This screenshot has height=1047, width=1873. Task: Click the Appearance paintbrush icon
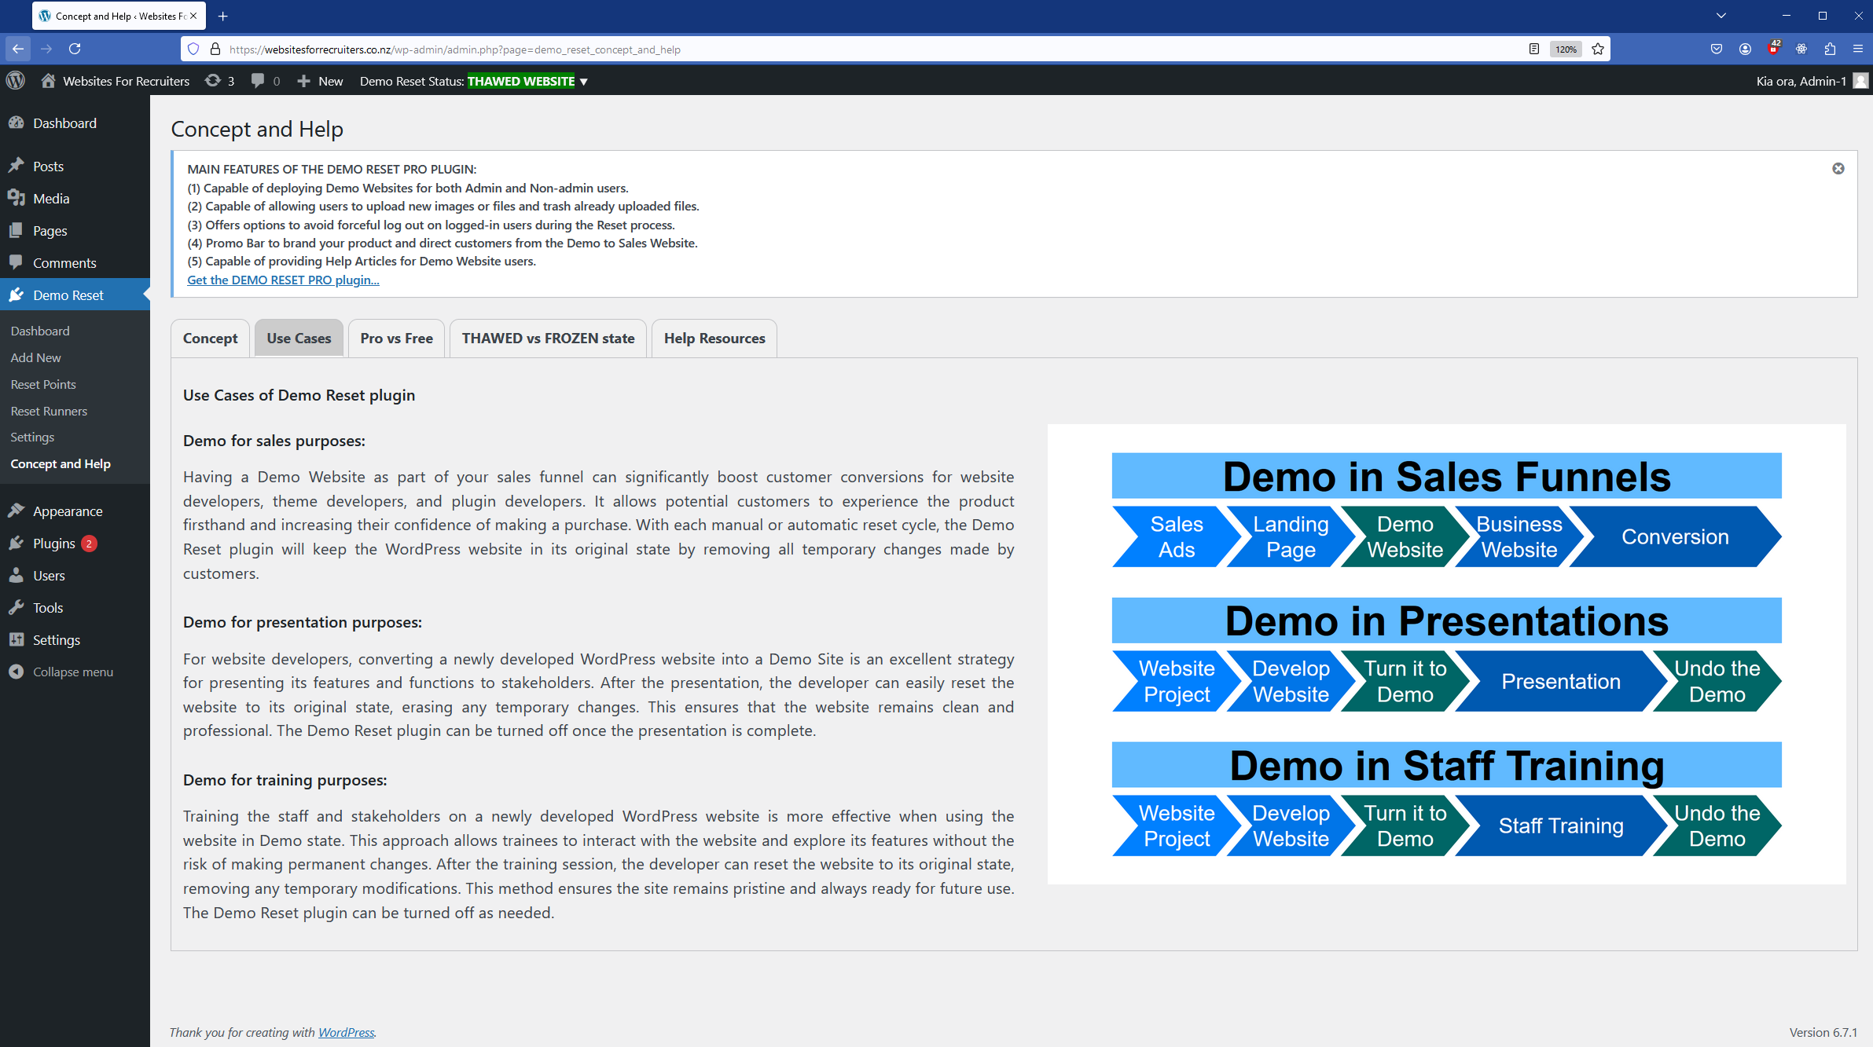(x=17, y=511)
